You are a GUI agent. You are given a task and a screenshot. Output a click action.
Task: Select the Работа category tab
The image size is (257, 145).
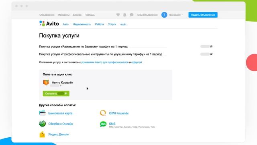tap(99, 24)
